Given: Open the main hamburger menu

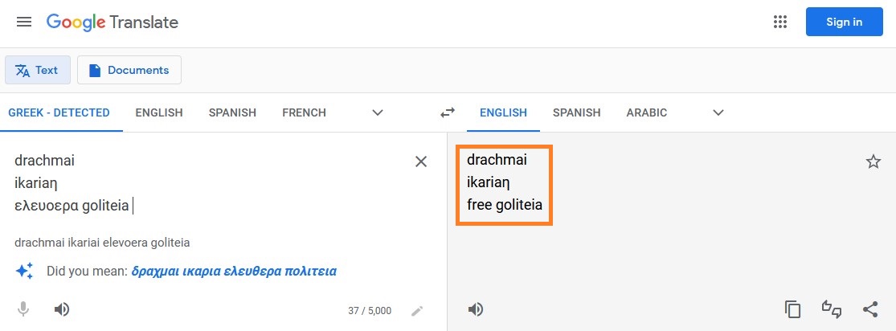Looking at the screenshot, I should coord(24,22).
